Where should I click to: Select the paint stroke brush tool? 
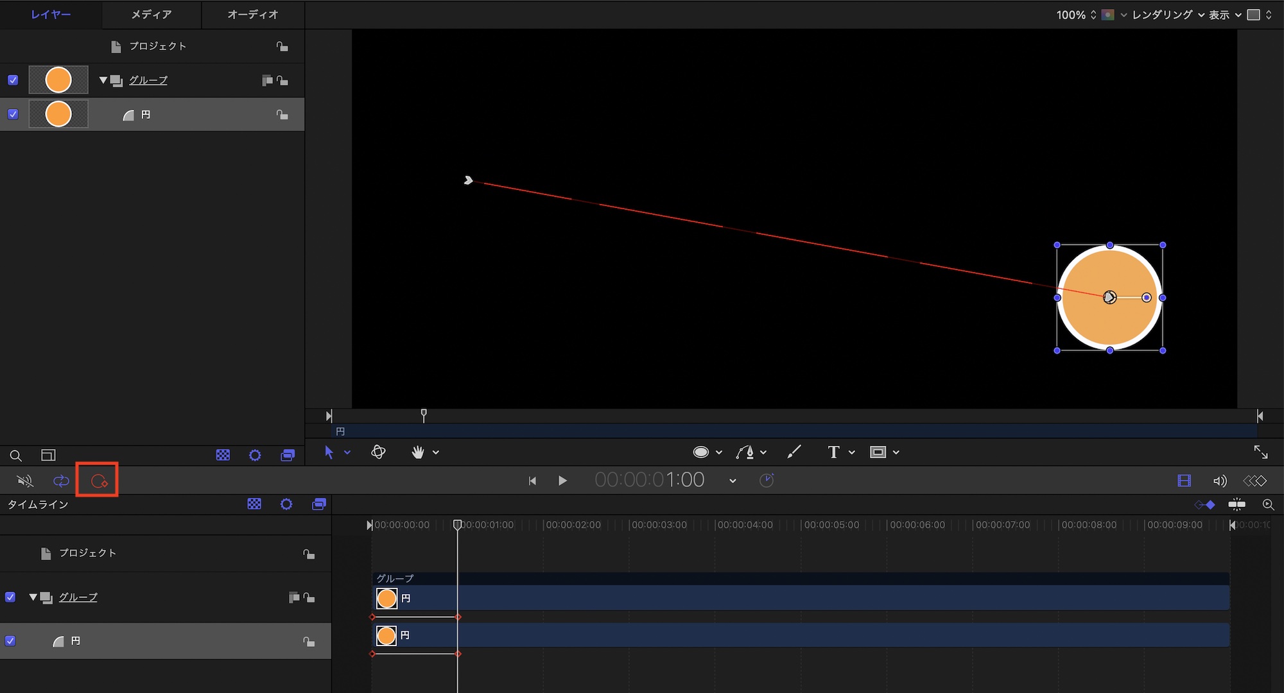[x=794, y=452]
